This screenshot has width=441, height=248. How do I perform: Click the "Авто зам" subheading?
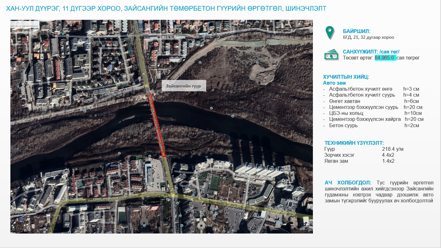[x=334, y=83]
